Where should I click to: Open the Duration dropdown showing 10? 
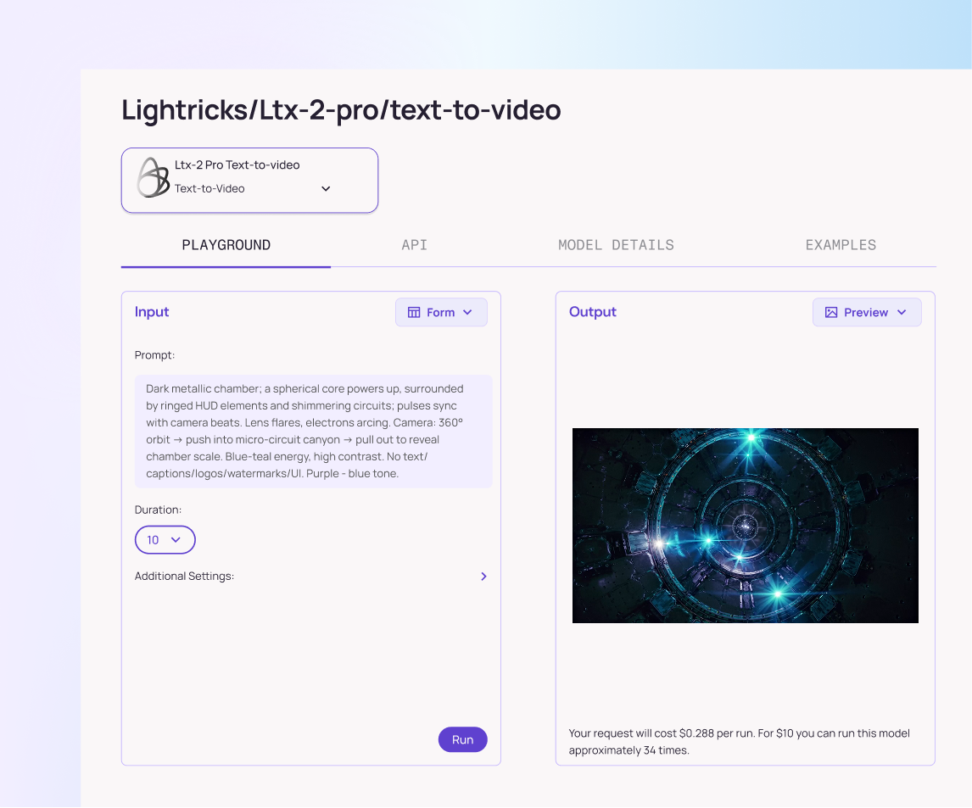pos(165,540)
